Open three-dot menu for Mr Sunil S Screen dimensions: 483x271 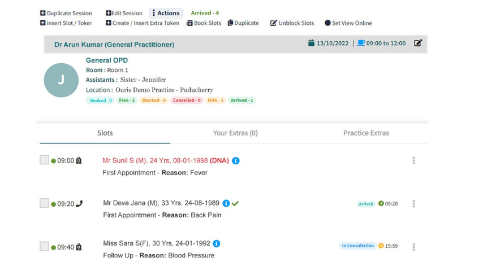(413, 160)
